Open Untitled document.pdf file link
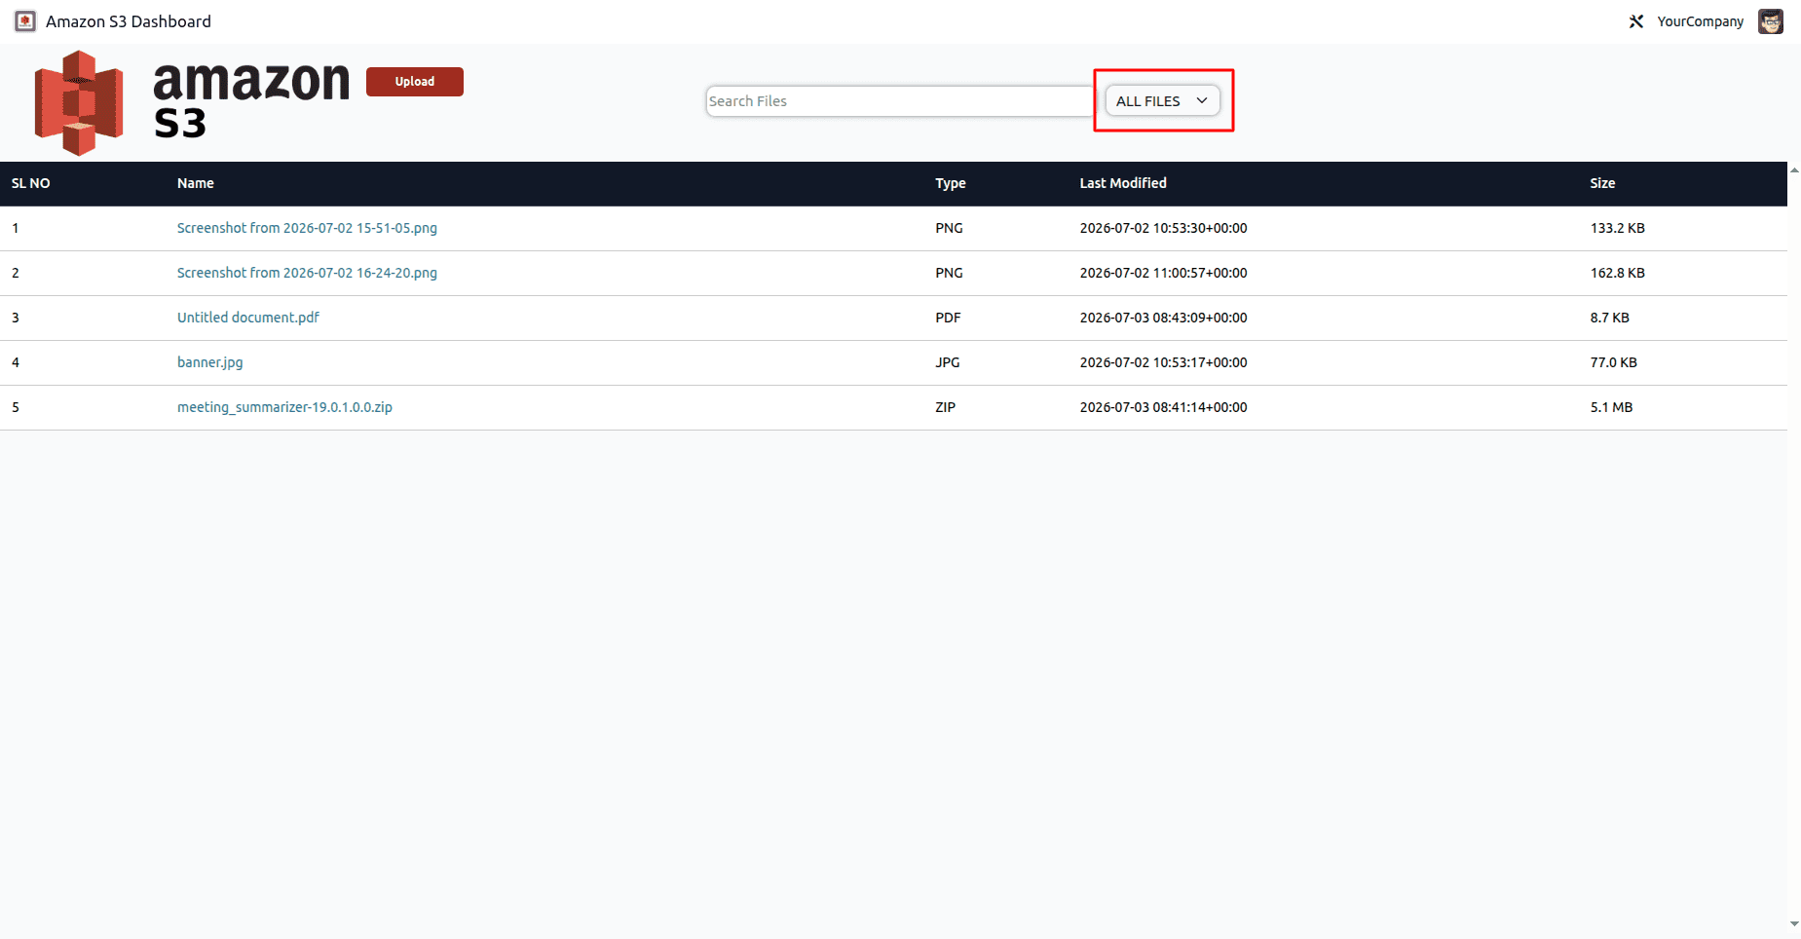 [x=248, y=318]
